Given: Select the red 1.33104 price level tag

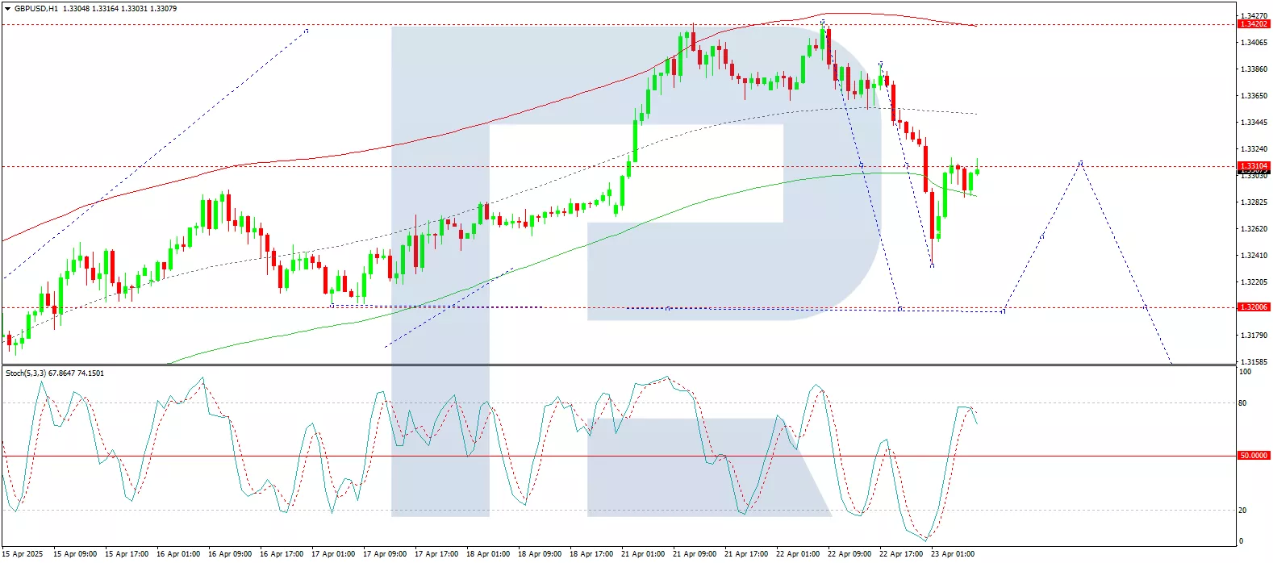Looking at the screenshot, I should pyautogui.click(x=1254, y=166).
